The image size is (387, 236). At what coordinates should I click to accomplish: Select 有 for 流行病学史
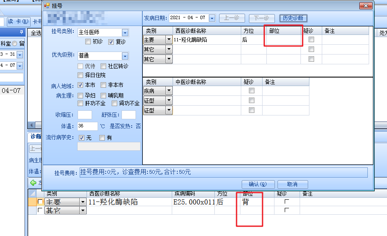[102, 138]
